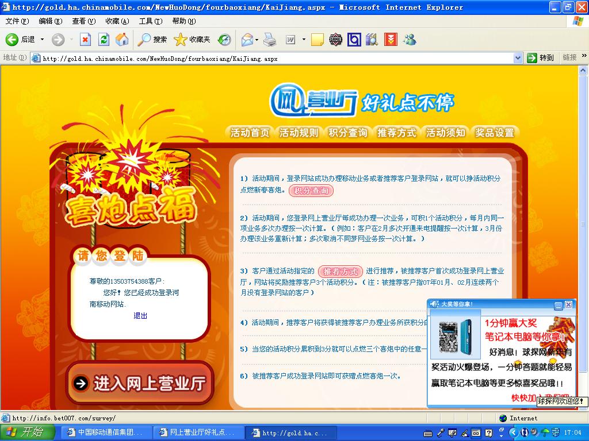Refresh the page with the green arrows icon
589x441 pixels.
click(104, 40)
